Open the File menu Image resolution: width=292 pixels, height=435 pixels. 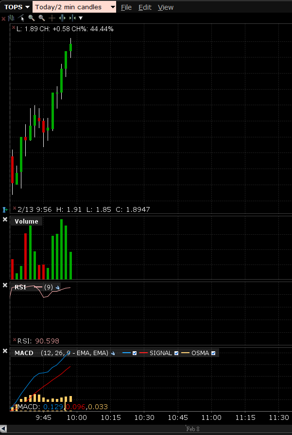pyautogui.click(x=126, y=7)
